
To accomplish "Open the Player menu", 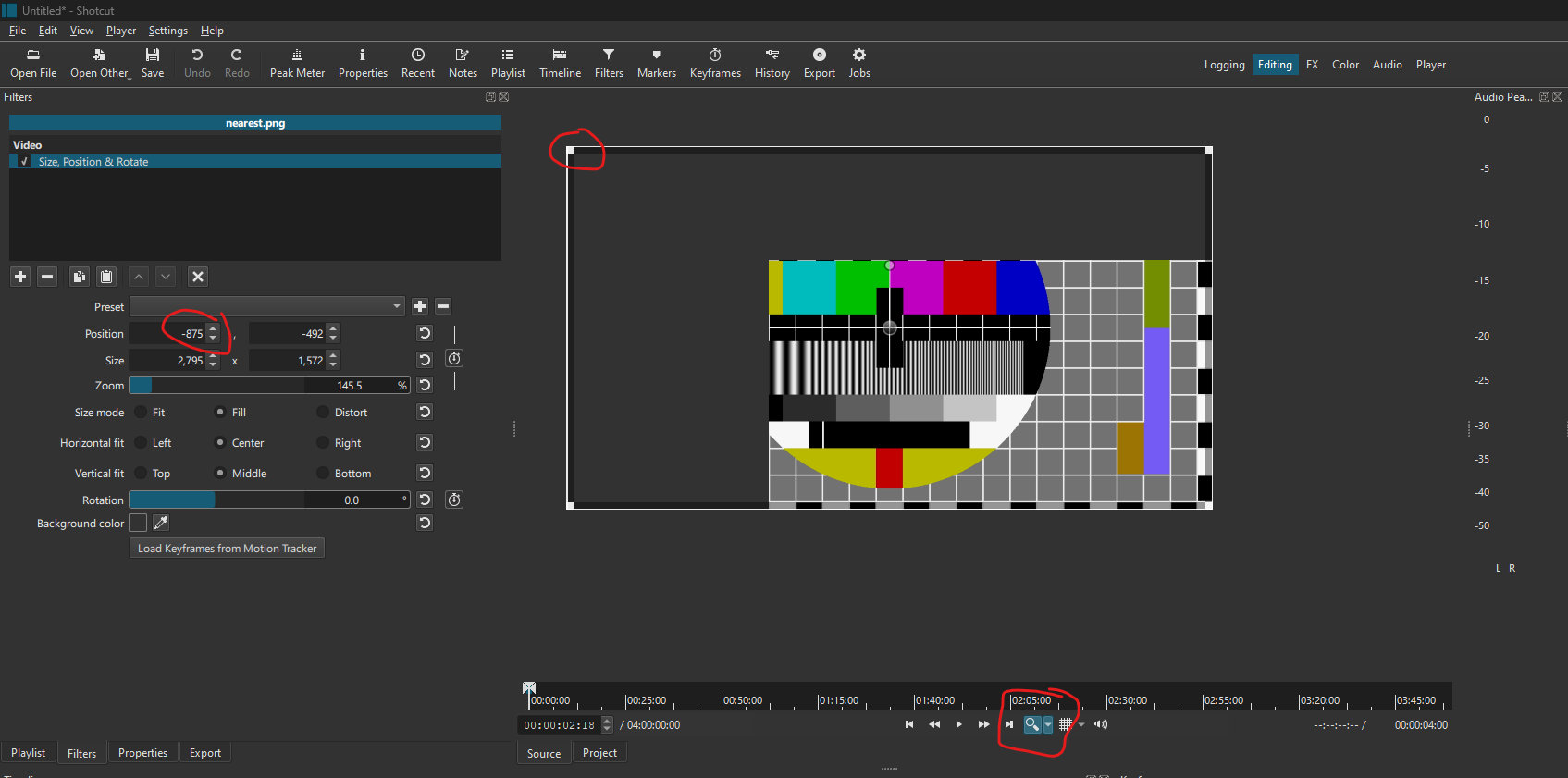I will pyautogui.click(x=121, y=31).
